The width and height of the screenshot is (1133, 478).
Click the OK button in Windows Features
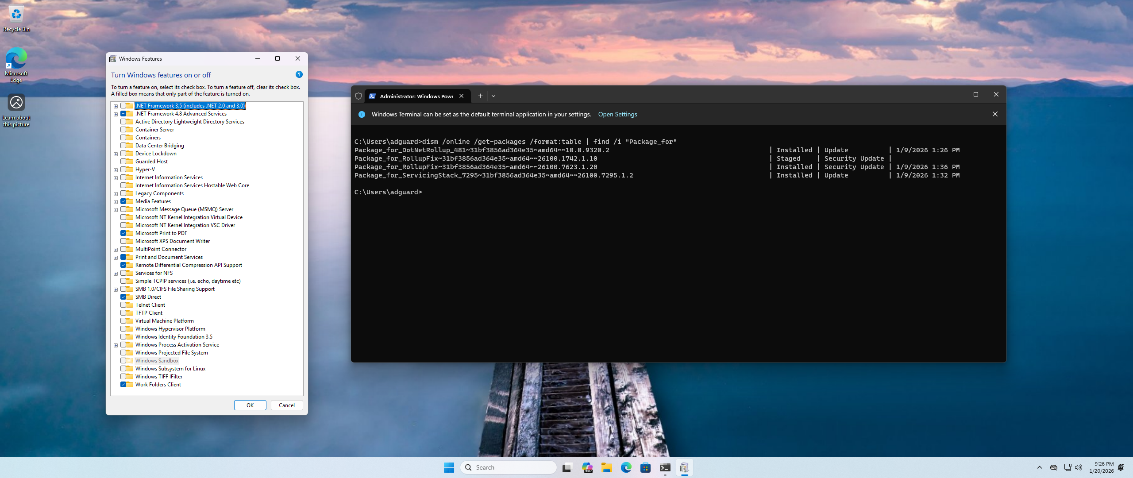point(250,405)
